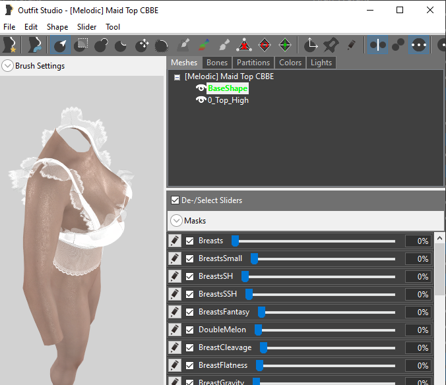Click the edit pencil for BreastsFantasy slider

click(175, 312)
